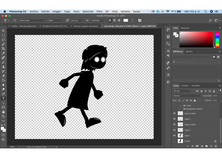Image resolution: width=222 pixels, height=158 pixels.
Task: Click the delete layer trash icon
Action: (x=216, y=146)
